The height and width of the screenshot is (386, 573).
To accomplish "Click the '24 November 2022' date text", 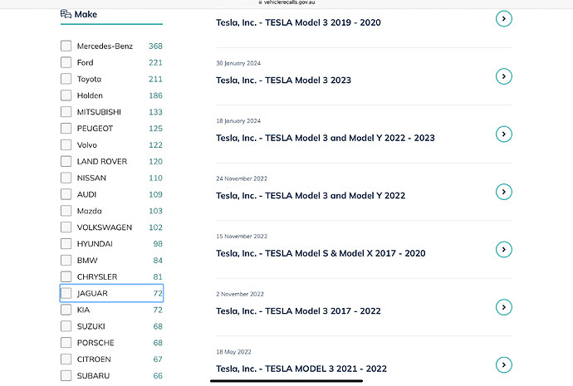I will click(242, 178).
